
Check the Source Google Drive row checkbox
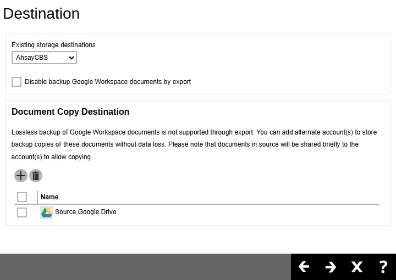pyautogui.click(x=22, y=212)
